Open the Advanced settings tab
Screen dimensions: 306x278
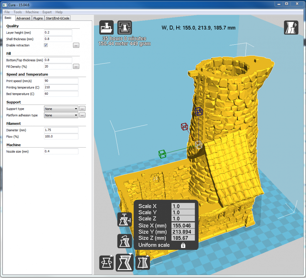point(23,18)
